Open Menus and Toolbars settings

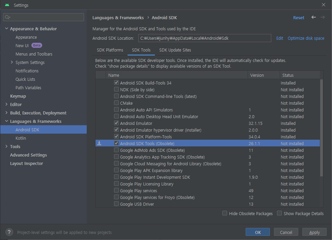pyautogui.click(x=34, y=54)
